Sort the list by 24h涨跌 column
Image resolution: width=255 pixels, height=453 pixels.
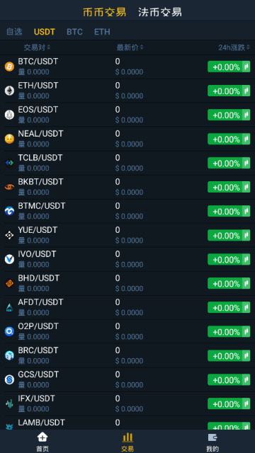[x=234, y=47]
